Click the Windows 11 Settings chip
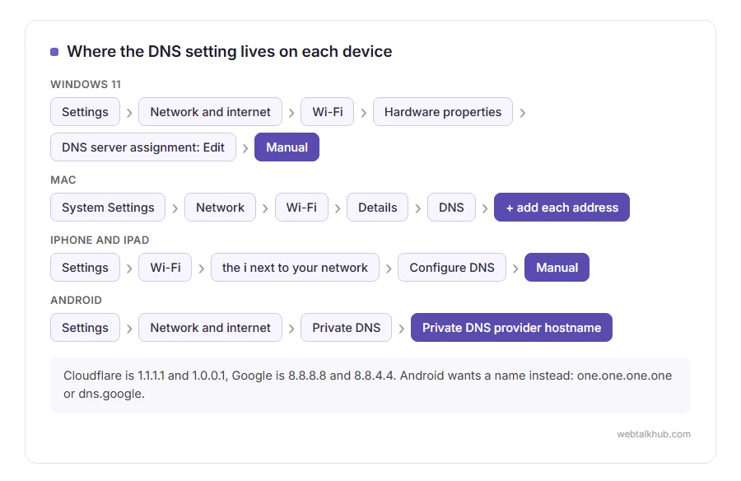The width and height of the screenshot is (741, 481). click(x=85, y=112)
